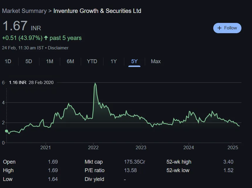The width and height of the screenshot is (252, 188).
Task: Click the 52-wk high label
Action: pyautogui.click(x=179, y=162)
